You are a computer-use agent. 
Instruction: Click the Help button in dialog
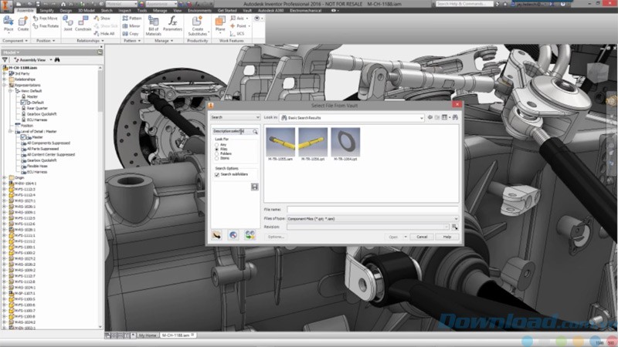[447, 237]
